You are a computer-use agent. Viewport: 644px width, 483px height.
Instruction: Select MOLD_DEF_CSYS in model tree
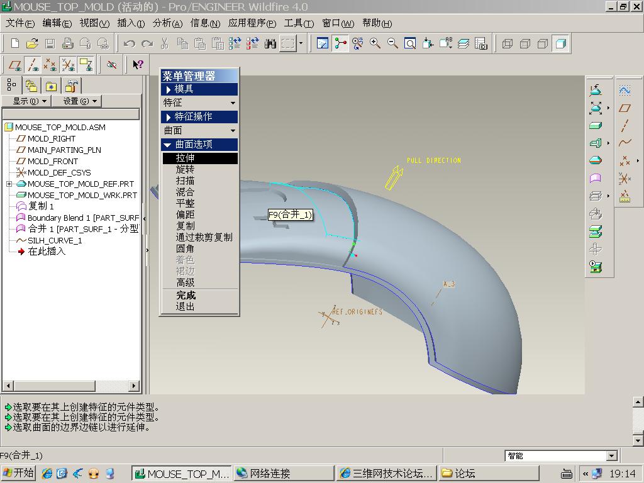tap(59, 172)
